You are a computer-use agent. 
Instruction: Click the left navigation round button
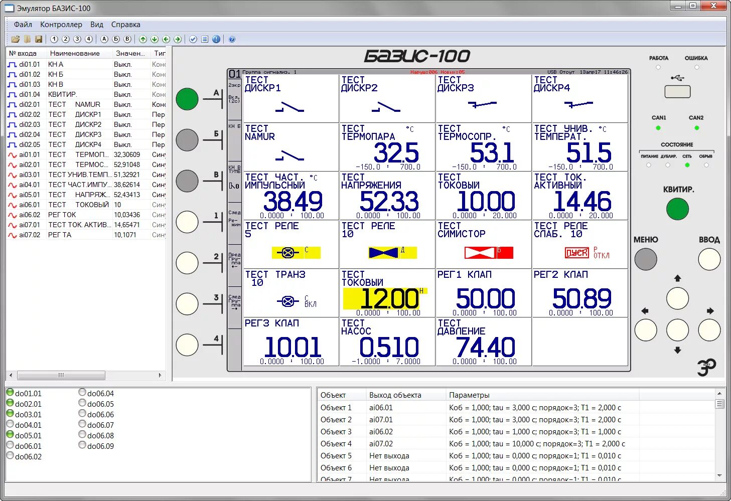[646, 330]
